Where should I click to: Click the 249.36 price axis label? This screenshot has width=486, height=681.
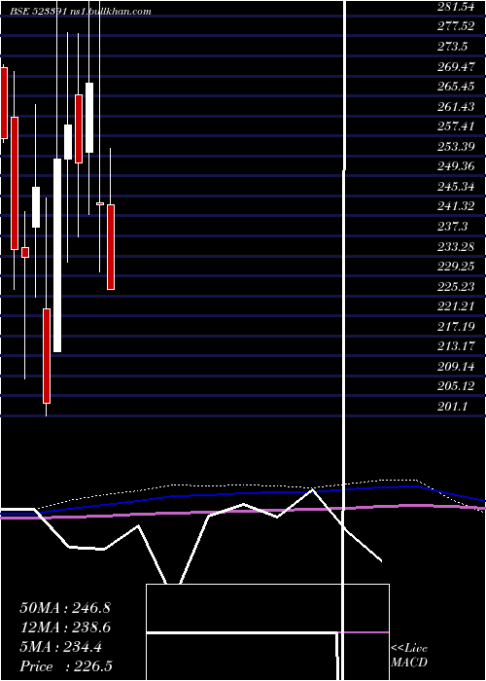pos(456,166)
